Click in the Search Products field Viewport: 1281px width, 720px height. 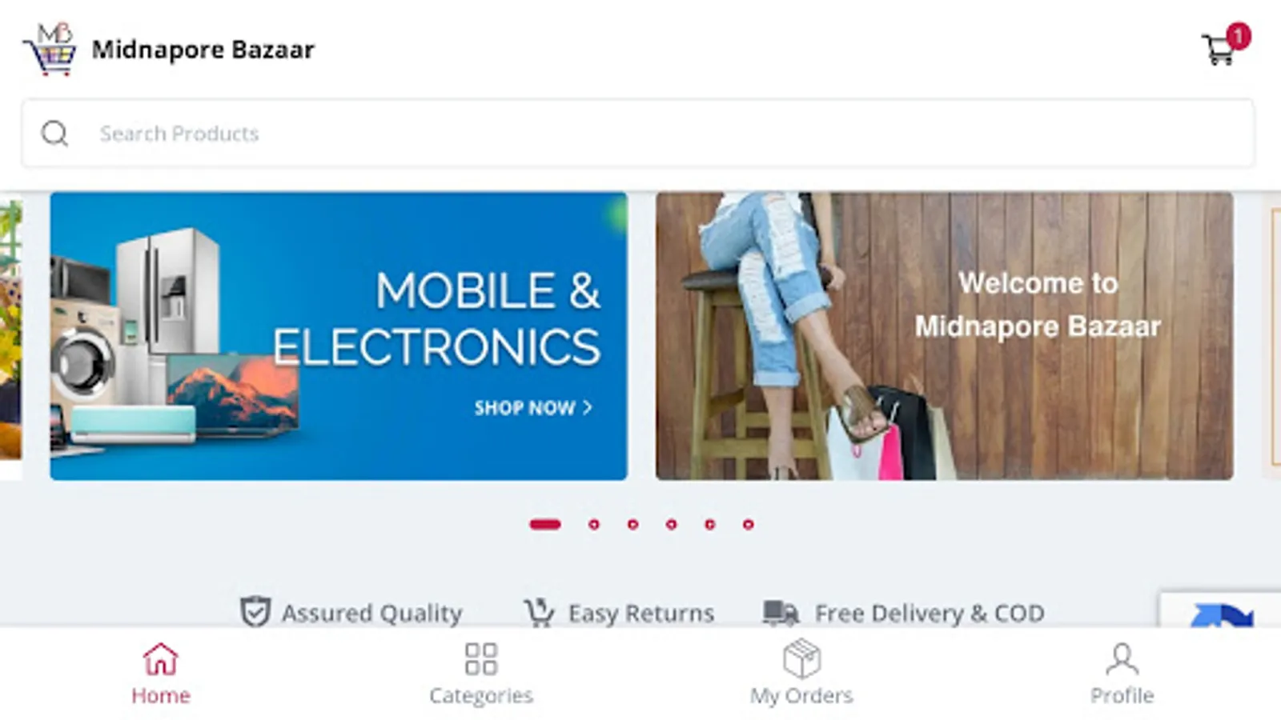(x=638, y=134)
